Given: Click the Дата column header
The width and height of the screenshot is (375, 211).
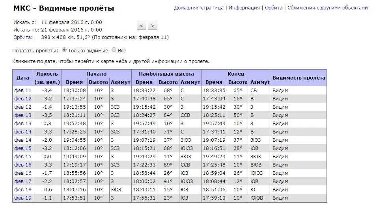Looking at the screenshot, I should click(x=23, y=78).
